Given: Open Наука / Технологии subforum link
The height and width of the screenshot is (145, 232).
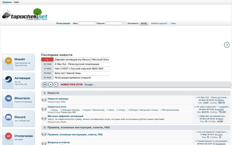Looking at the screenshot, I should point(94,110).
